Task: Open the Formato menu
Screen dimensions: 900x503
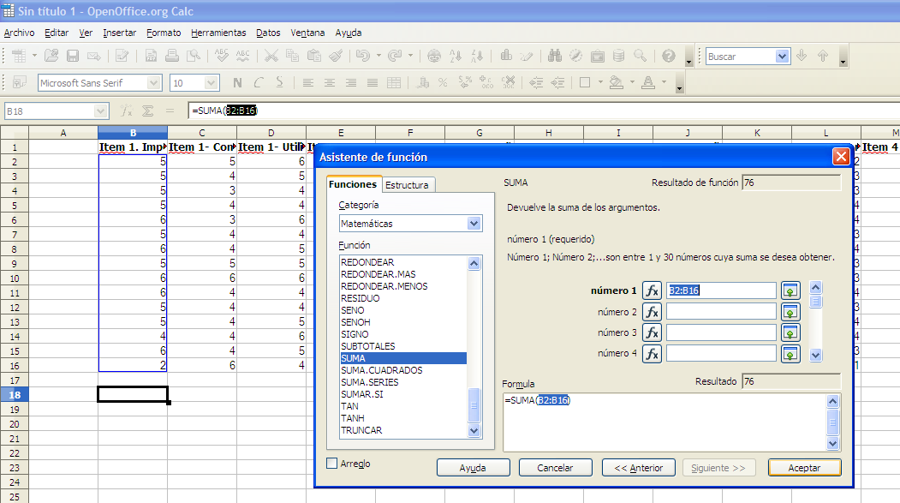Action: click(x=164, y=33)
